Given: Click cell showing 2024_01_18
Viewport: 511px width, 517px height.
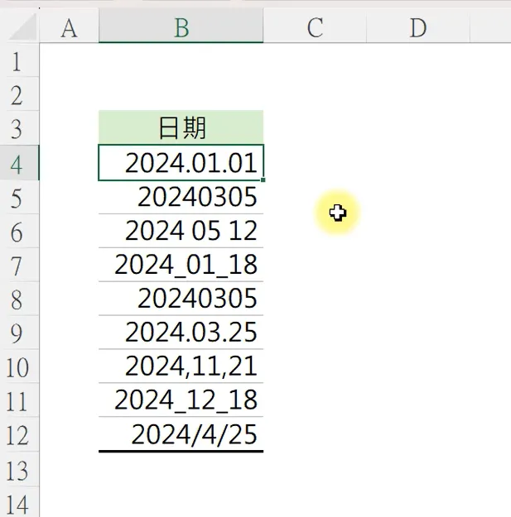Looking at the screenshot, I should point(181,265).
